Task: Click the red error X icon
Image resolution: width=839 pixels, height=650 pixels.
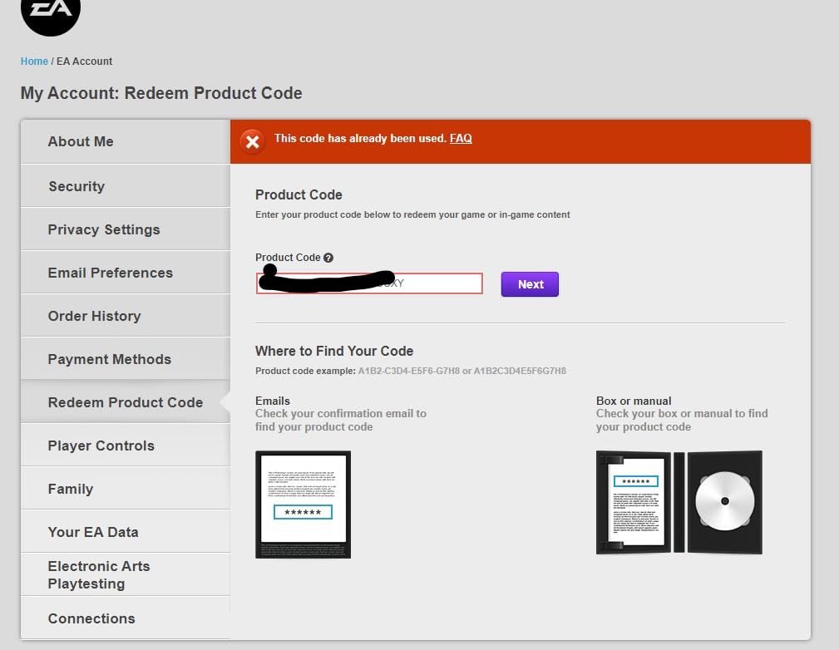Action: tap(253, 142)
